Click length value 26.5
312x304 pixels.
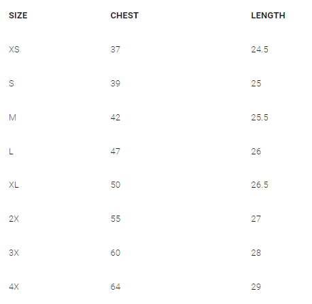[x=260, y=185]
